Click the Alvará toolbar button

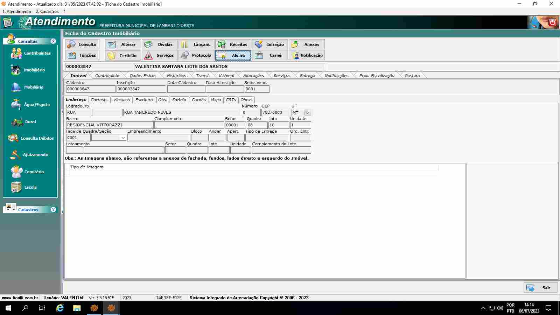[233, 56]
